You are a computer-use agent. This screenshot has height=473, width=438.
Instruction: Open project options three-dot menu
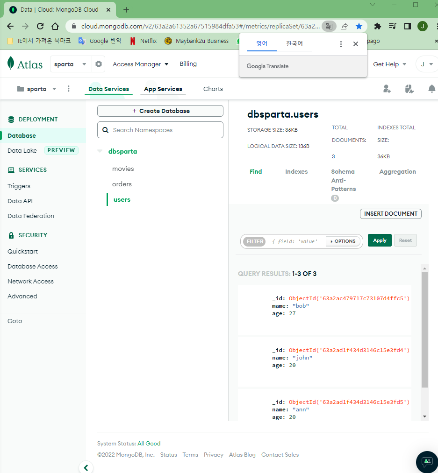click(x=69, y=89)
